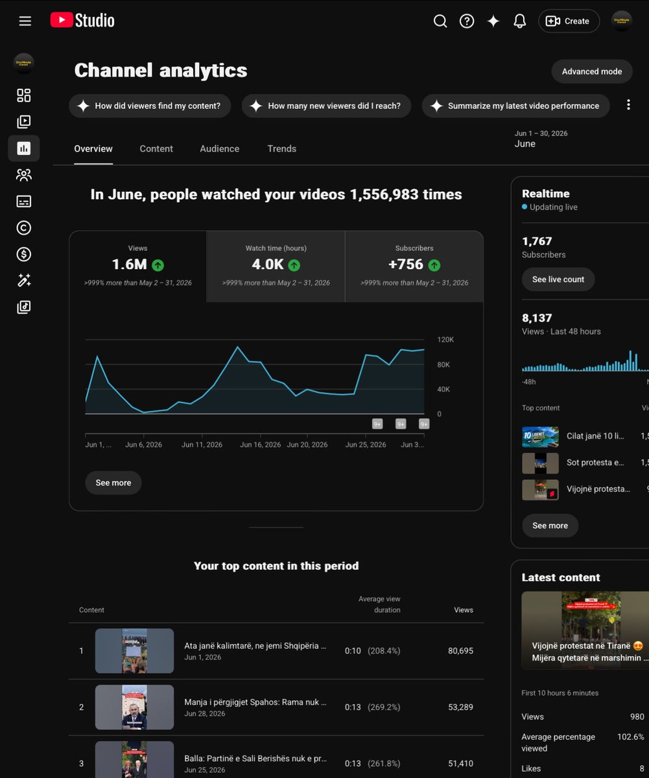Select 'Summarize my latest video performance' chip
This screenshot has height=778, width=649.
coord(515,106)
